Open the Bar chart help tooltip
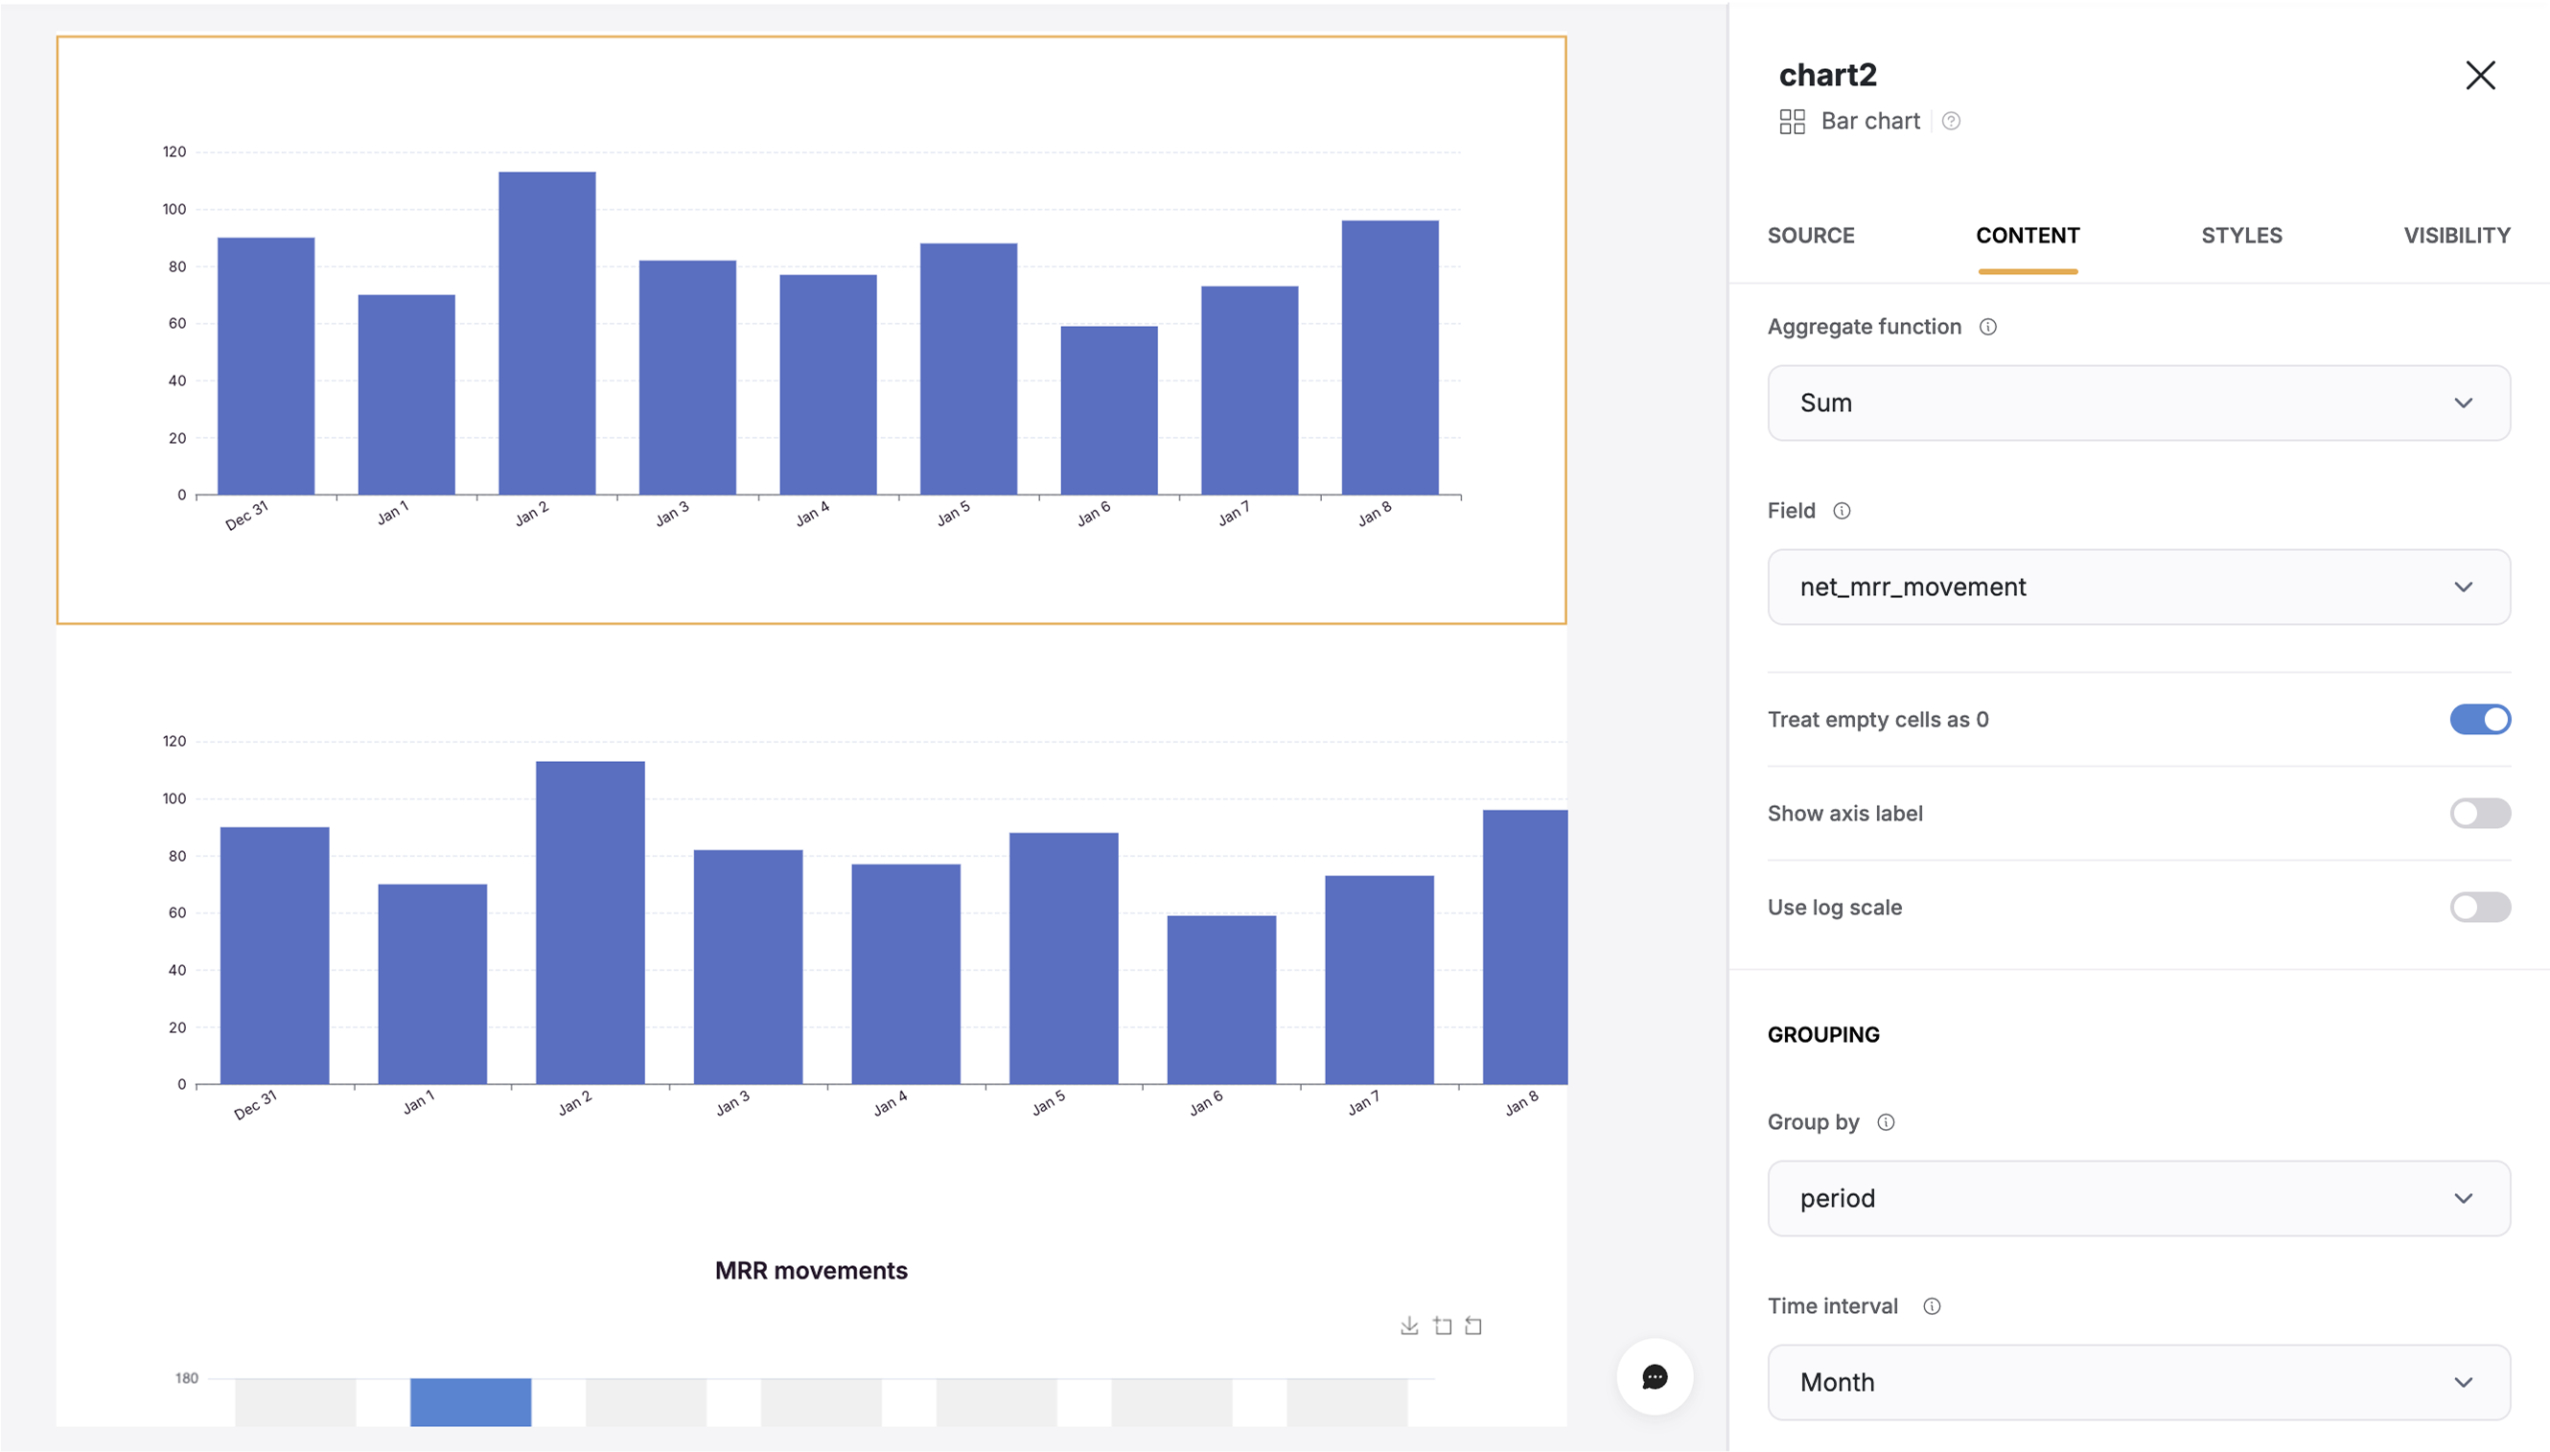This screenshot has height=1452, width=2550. [1952, 121]
